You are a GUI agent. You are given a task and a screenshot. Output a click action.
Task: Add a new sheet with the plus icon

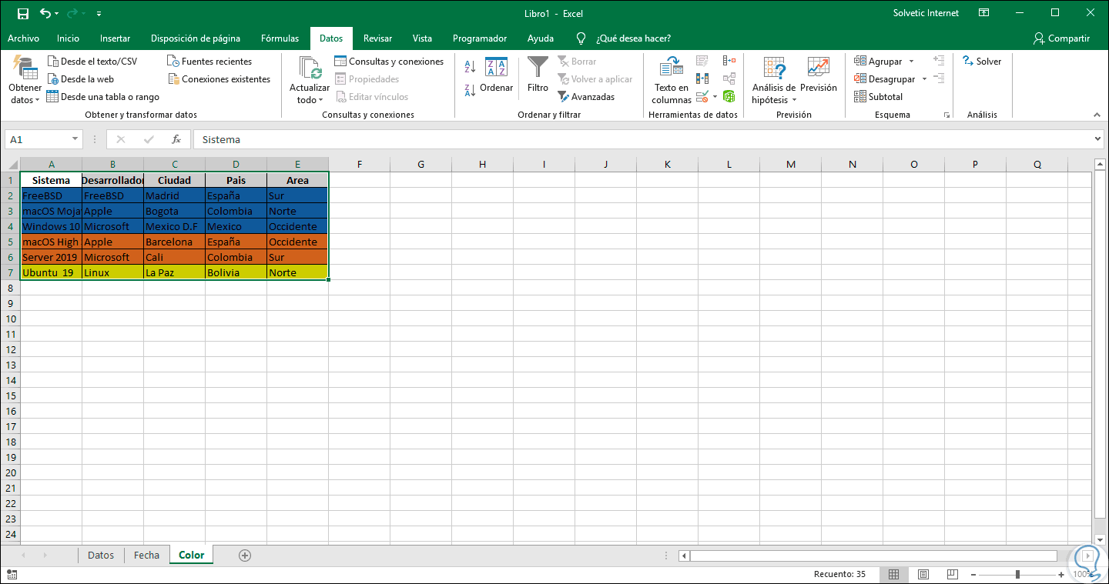pyautogui.click(x=245, y=556)
